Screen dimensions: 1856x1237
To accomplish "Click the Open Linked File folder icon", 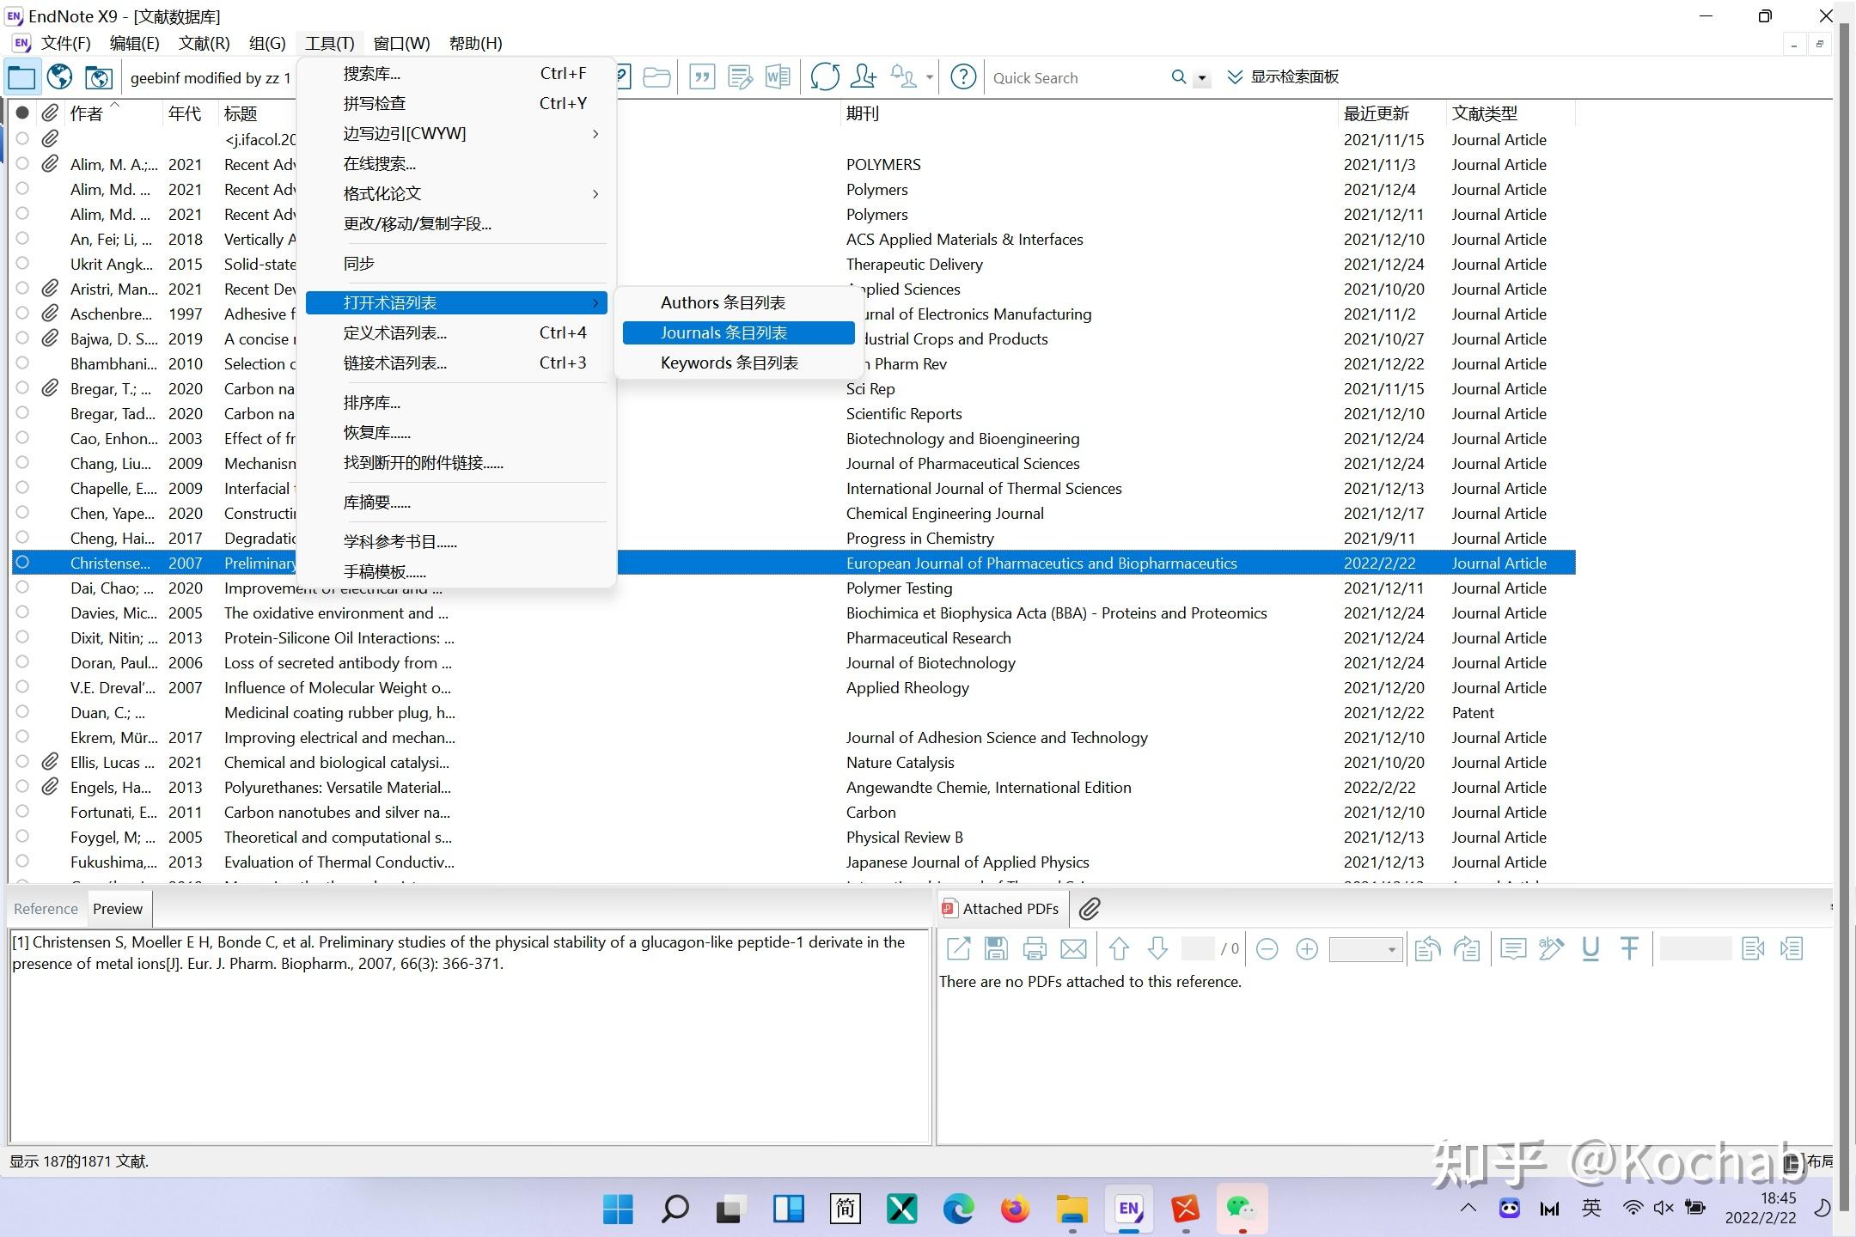I will point(656,77).
